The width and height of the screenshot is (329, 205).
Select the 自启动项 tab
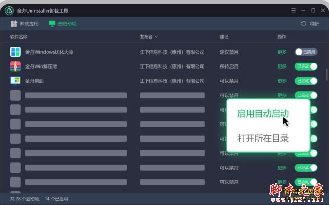point(63,24)
